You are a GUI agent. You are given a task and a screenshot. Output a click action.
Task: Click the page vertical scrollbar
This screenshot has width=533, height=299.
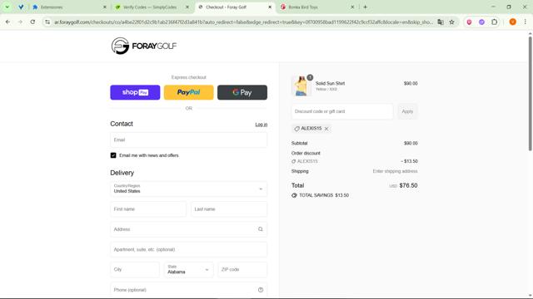(530, 93)
